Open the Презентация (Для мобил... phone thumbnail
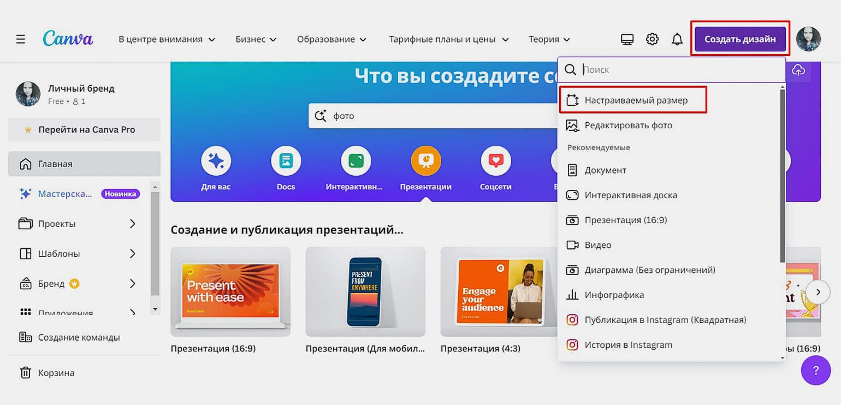Viewport: 841px width, 405px height. point(365,291)
